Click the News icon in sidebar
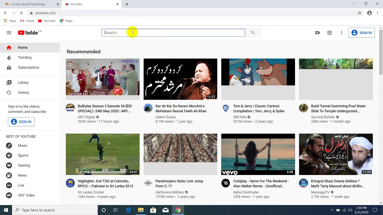This screenshot has width=383, height=215. click(9, 175)
